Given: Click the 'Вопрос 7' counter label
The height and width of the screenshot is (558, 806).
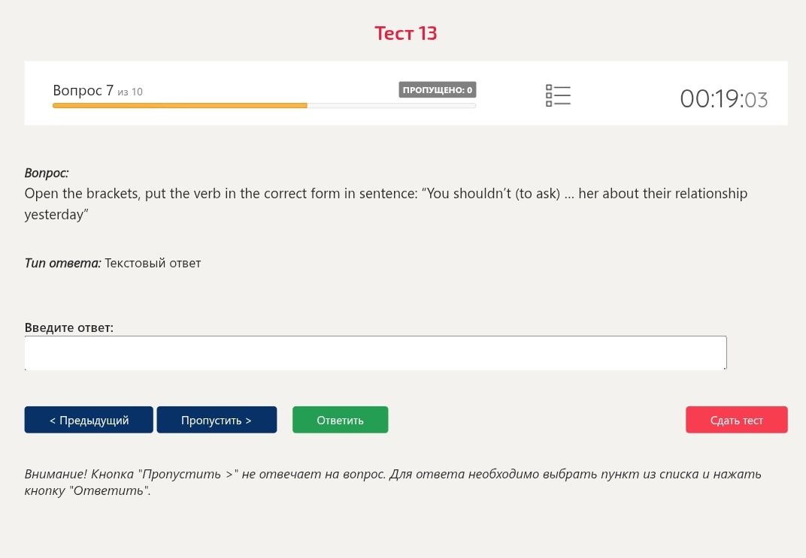Looking at the screenshot, I should 83,90.
